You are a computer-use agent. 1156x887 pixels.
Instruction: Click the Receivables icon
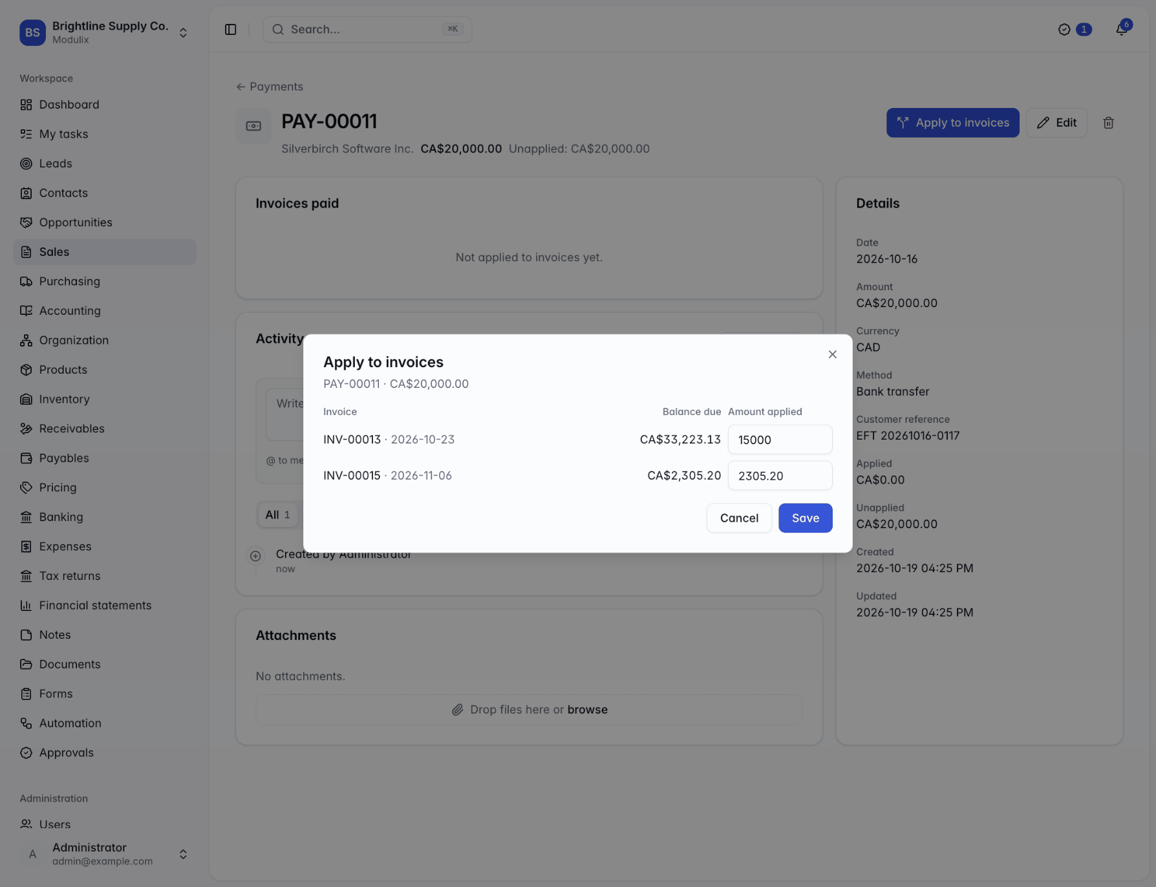point(26,429)
